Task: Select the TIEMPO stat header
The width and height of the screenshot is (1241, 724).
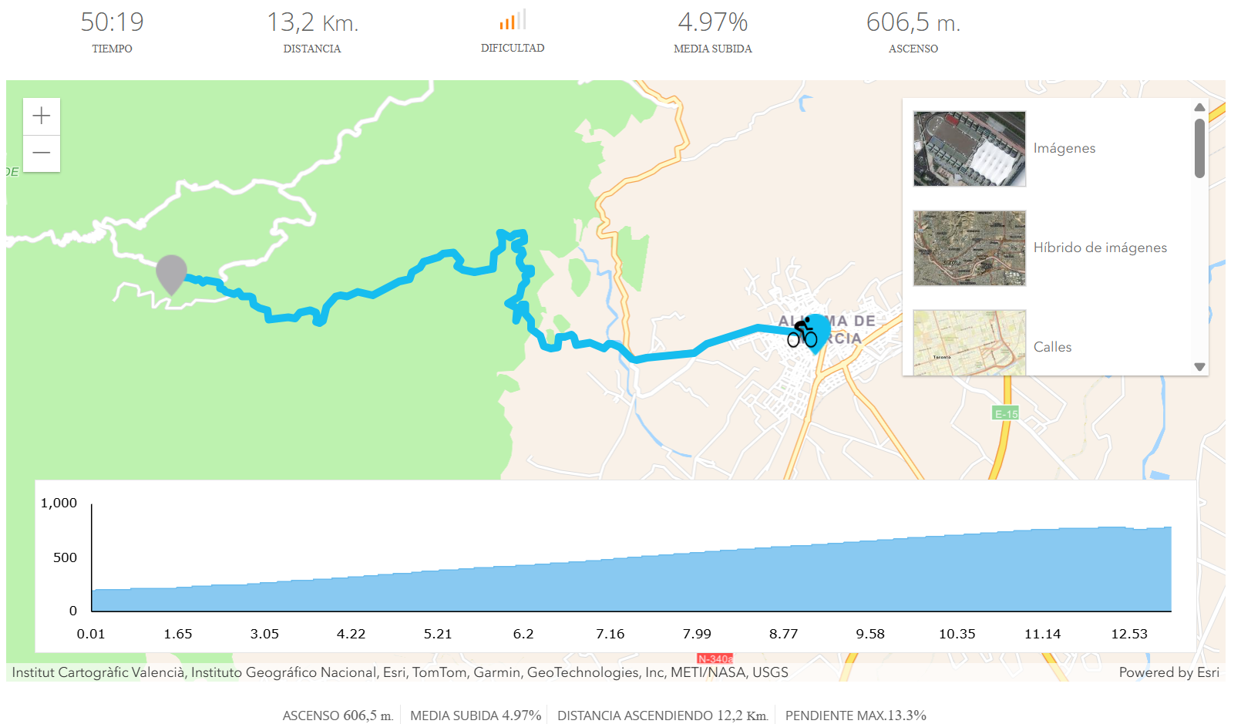Action: (x=112, y=48)
